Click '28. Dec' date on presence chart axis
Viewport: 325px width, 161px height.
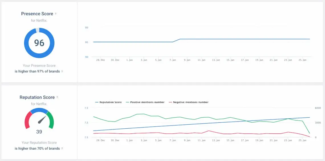(x=101, y=60)
